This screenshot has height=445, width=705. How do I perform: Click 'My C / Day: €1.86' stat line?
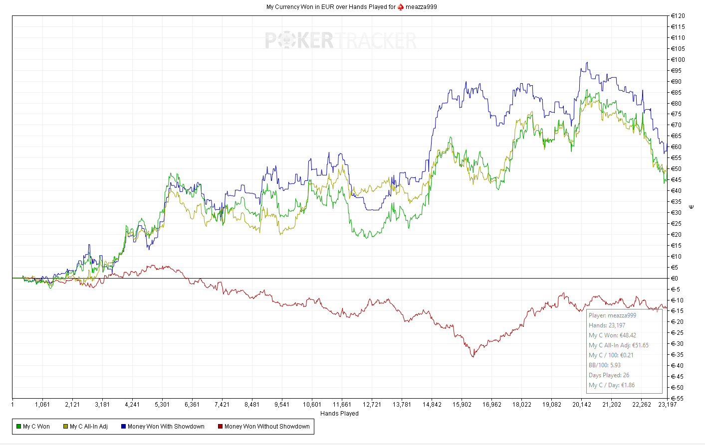click(x=612, y=385)
